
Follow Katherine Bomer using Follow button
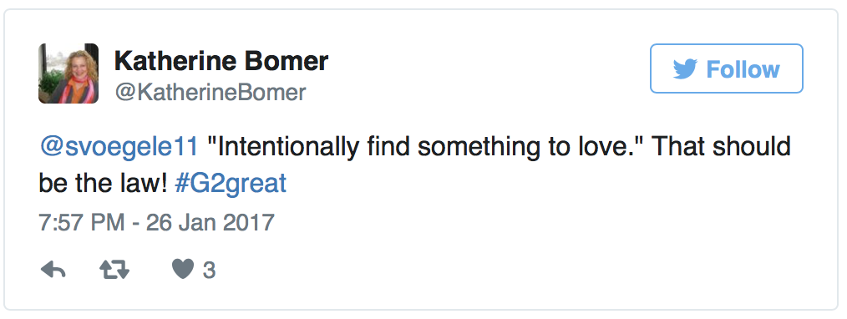coord(727,68)
